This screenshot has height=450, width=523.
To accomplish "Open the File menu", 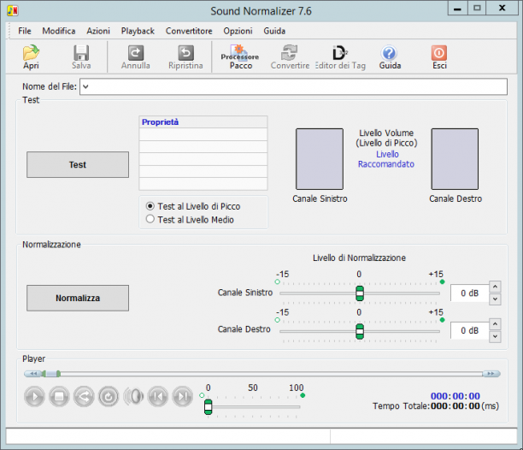I will (x=25, y=31).
